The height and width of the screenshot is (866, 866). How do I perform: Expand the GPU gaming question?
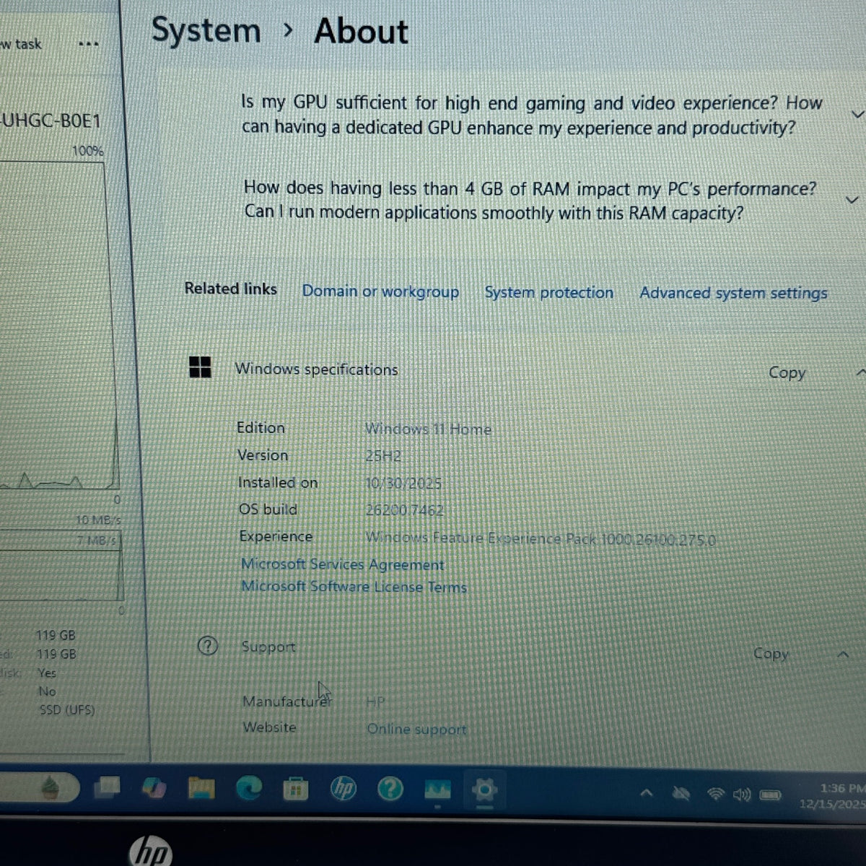tap(857, 114)
